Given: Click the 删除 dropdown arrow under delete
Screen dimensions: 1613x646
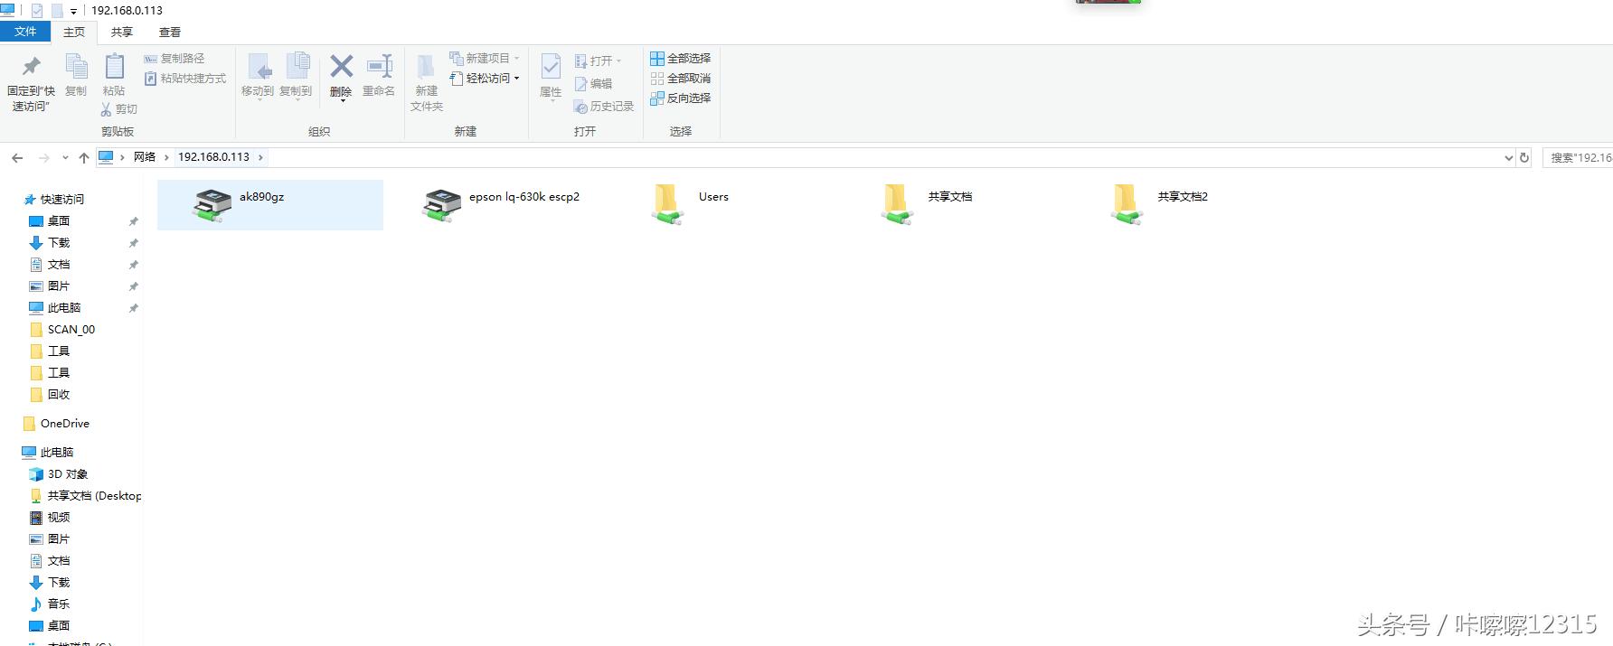Looking at the screenshot, I should [x=342, y=100].
